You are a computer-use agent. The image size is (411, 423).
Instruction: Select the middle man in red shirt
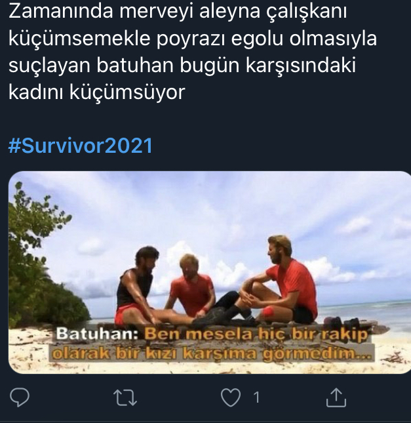click(x=191, y=287)
